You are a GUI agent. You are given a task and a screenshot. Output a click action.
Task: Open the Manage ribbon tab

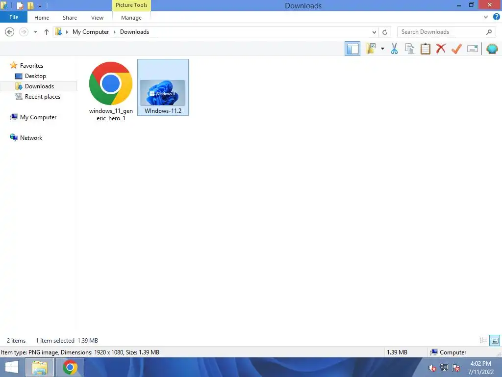[x=131, y=18]
